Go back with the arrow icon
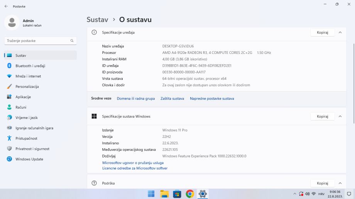 point(6,6)
